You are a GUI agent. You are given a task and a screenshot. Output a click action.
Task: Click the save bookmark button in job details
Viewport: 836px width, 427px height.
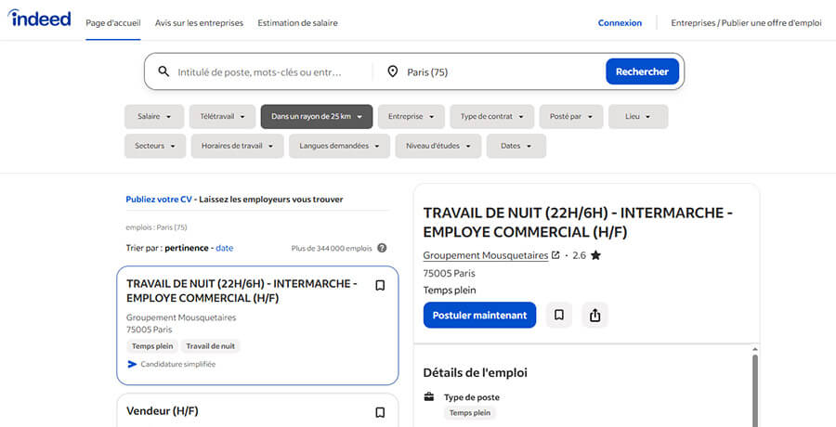click(558, 315)
